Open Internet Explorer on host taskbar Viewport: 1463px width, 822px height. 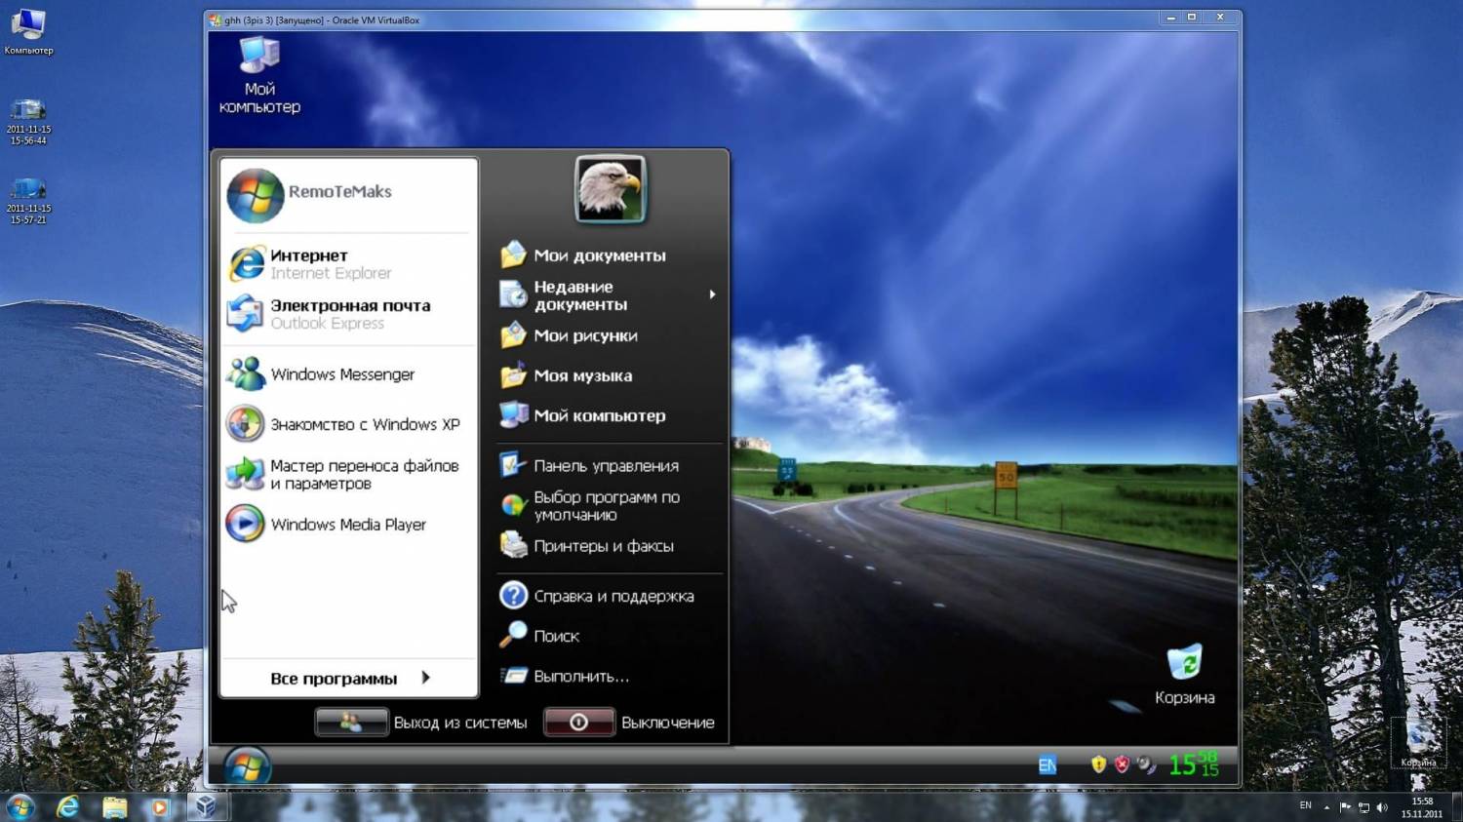pos(67,806)
